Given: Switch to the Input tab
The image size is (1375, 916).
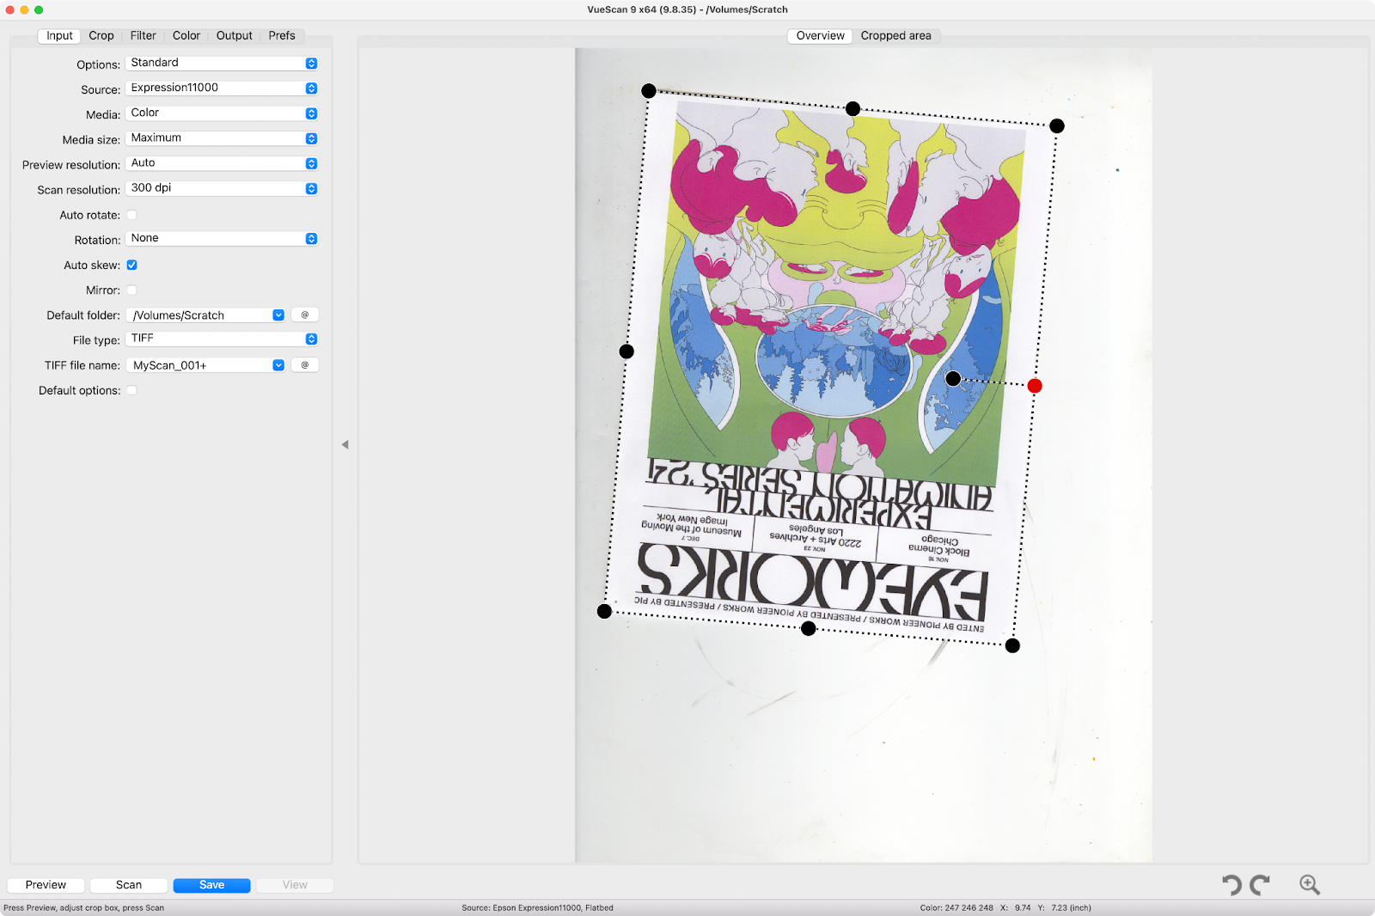Looking at the screenshot, I should 59,36.
